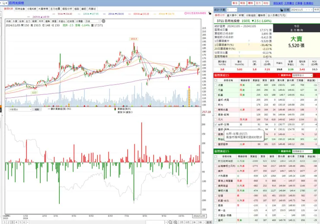The width and height of the screenshot is (320, 224).
Task: Open the 重大事件 tab in right panel
Action: 232,15
